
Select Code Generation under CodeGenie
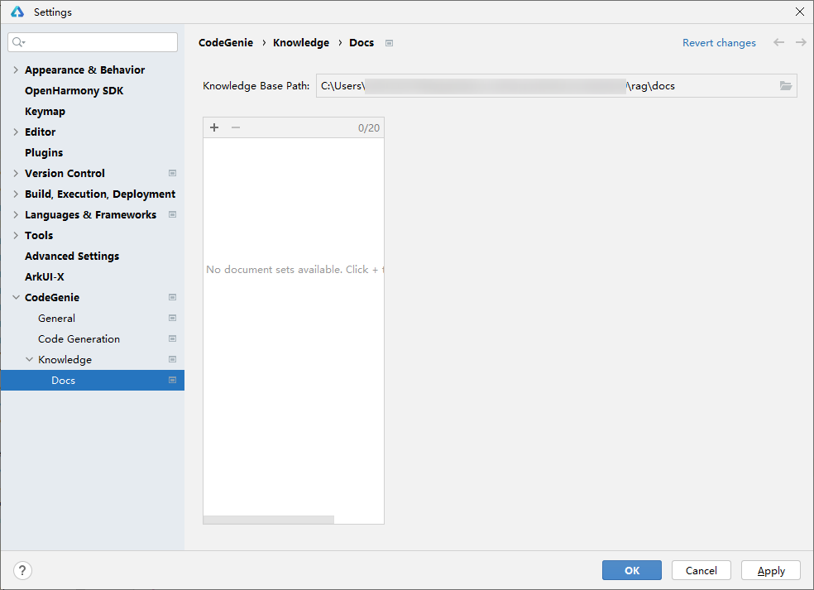click(79, 338)
